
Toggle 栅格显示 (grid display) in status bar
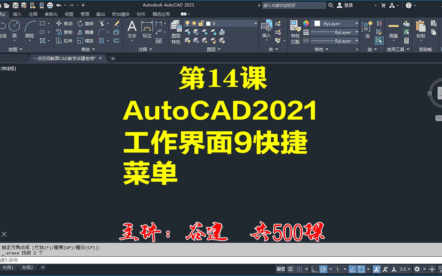290,269
